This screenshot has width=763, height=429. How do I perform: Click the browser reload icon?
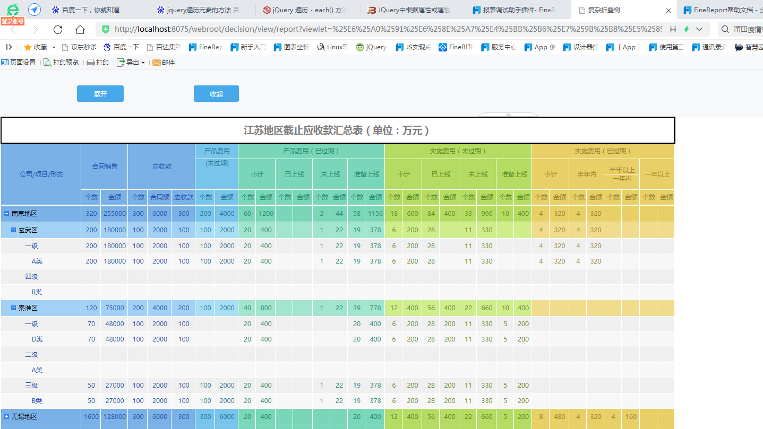tap(58, 29)
